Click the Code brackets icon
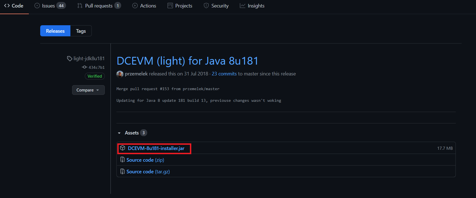 coord(7,6)
